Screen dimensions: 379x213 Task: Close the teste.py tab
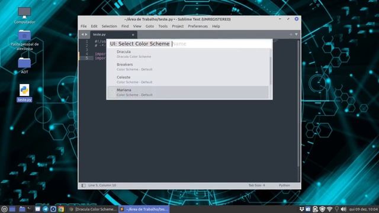coord(133,35)
